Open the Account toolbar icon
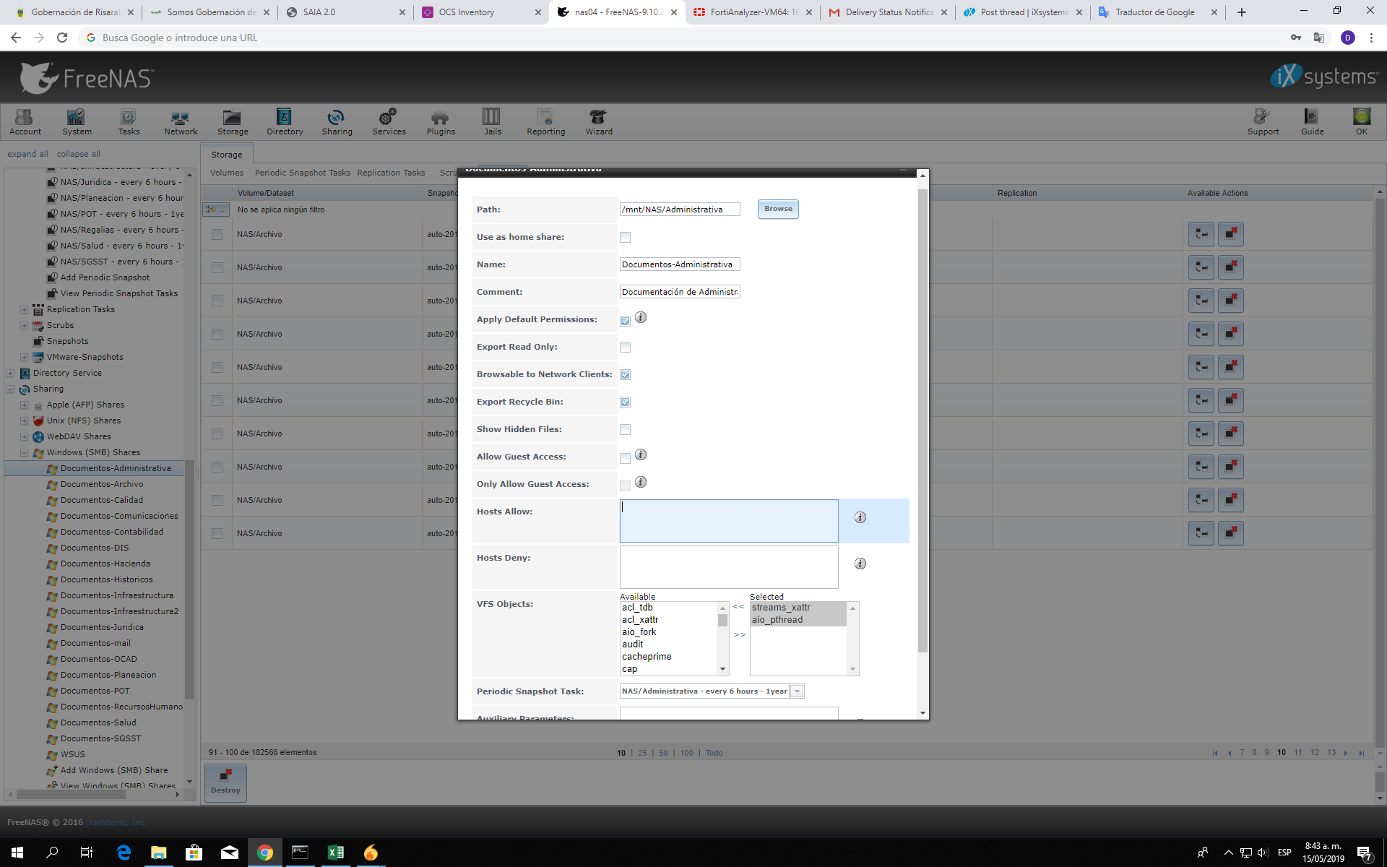The image size is (1387, 867). pyautogui.click(x=25, y=121)
